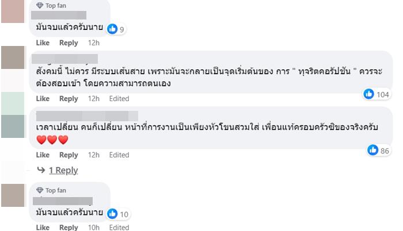The width and height of the screenshot is (403, 231).
Task: Reply to the bottom comment posted 10h ago
Action: (69, 228)
